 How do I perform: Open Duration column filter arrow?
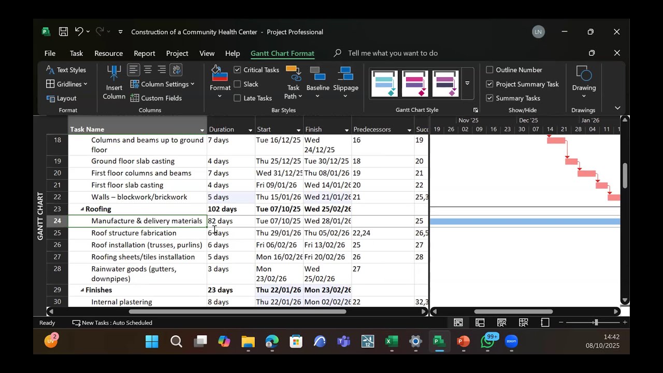pos(250,130)
